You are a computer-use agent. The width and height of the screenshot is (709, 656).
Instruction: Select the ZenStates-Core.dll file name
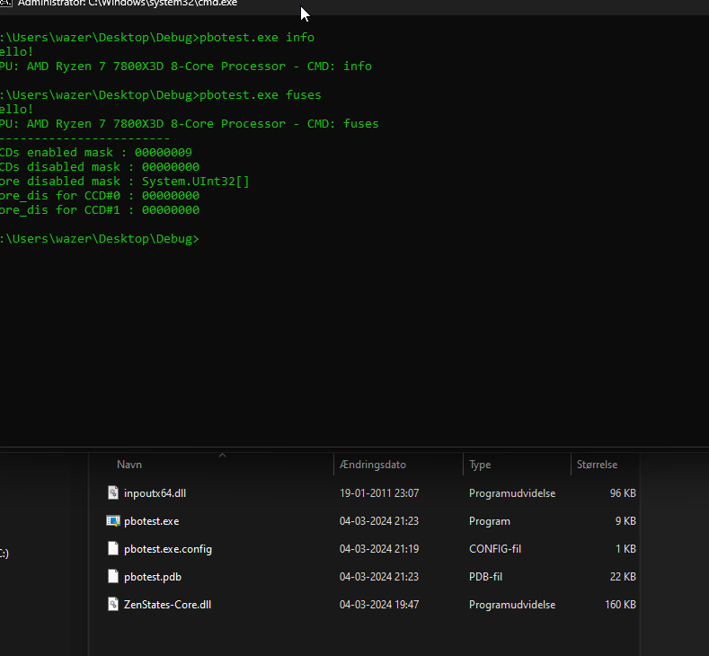point(167,605)
